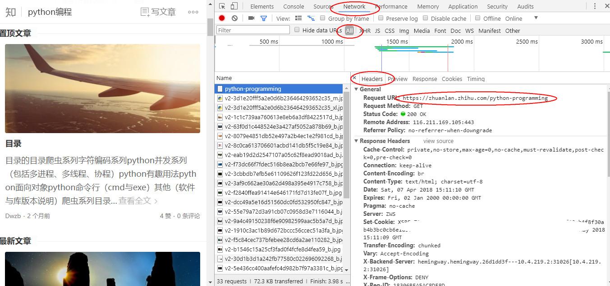This screenshot has height=286, width=610.
Task: Enable Group by frame checkbox
Action: [x=323, y=18]
